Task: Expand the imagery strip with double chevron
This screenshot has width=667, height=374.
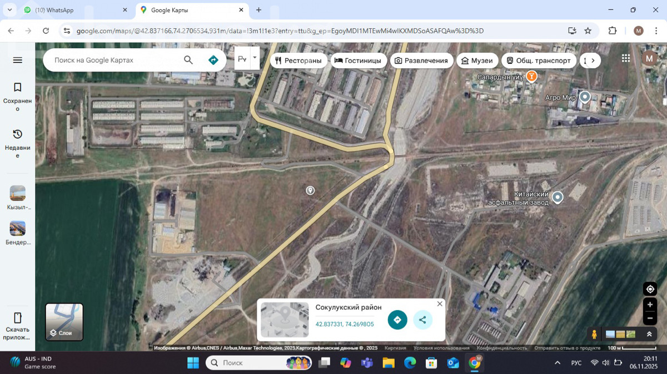Action: click(x=649, y=334)
